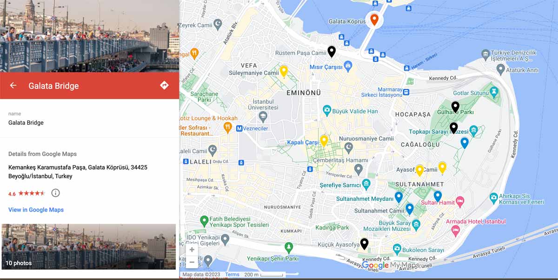Zoom in with the plus button
This screenshot has width=558, height=280.
click(x=192, y=250)
